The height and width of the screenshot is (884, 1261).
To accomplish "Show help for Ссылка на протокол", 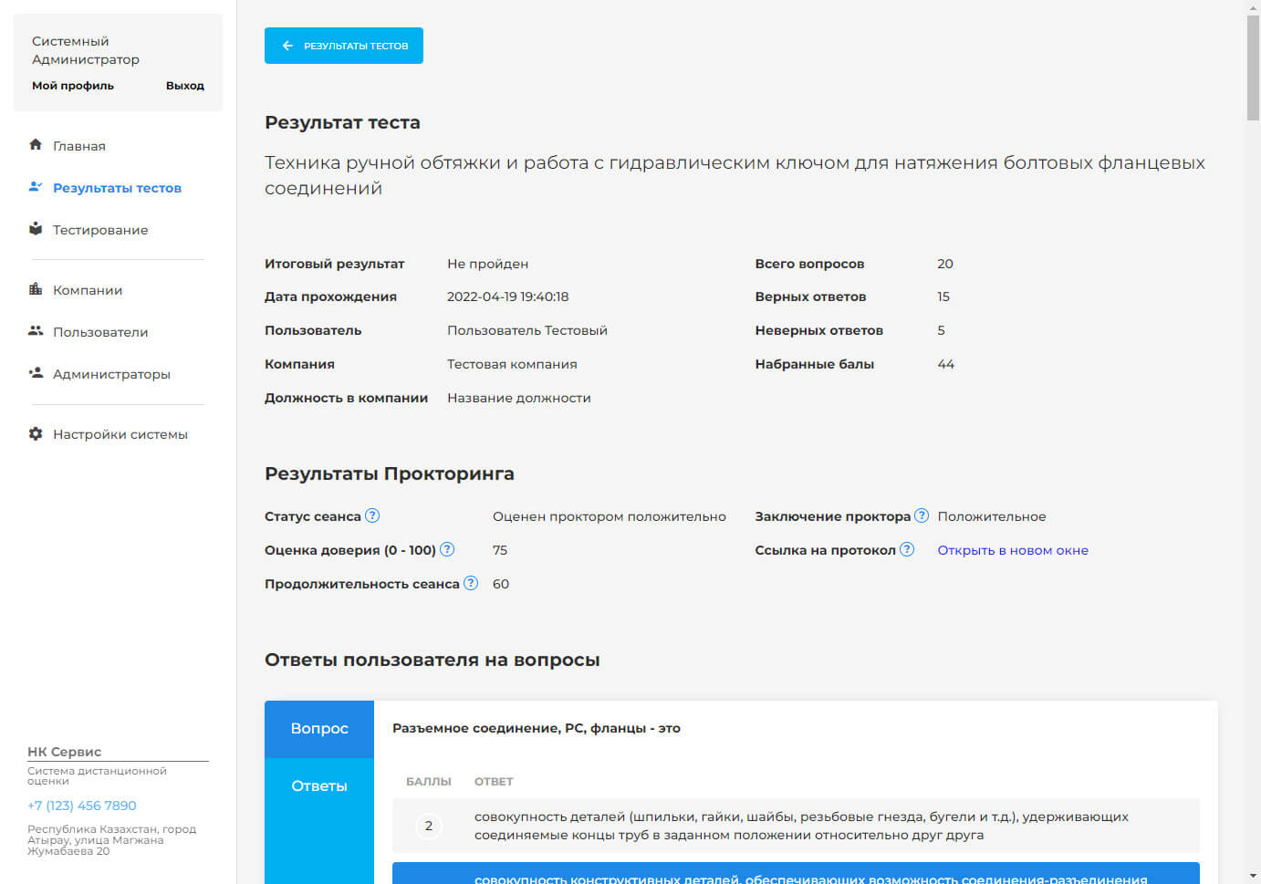I will 907,549.
